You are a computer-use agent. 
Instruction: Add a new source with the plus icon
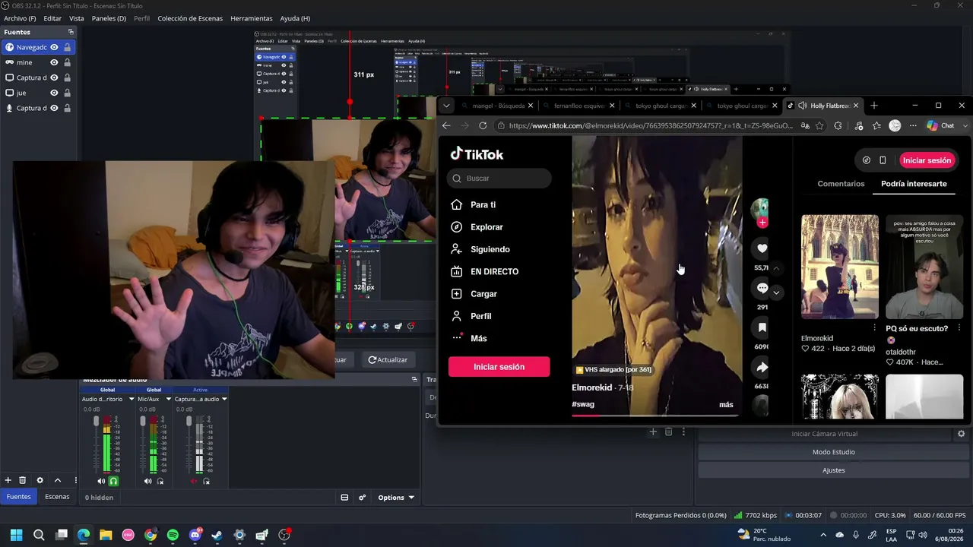[8, 480]
